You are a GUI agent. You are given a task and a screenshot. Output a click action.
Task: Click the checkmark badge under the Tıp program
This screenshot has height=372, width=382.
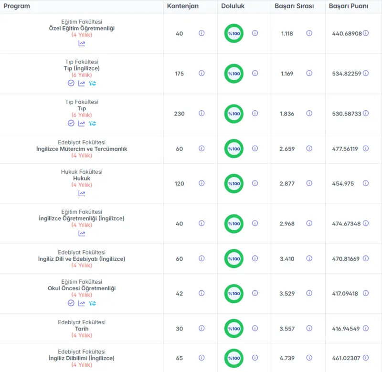tap(71, 123)
